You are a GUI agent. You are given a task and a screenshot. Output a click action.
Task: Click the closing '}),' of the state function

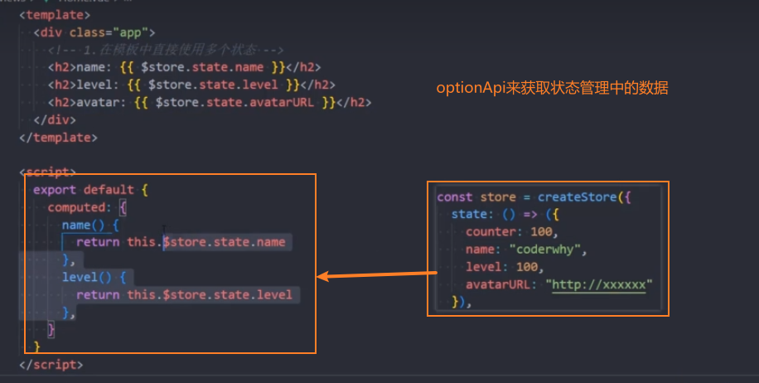coord(462,302)
